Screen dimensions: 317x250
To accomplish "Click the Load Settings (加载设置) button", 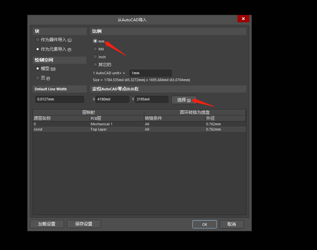I will tap(47, 224).
